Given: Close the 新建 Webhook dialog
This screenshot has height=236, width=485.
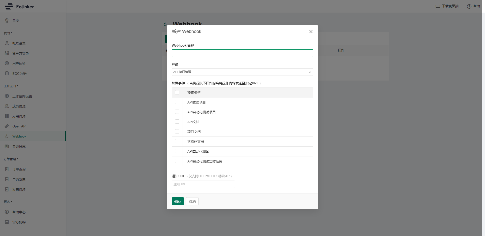Looking at the screenshot, I should coord(311,31).
